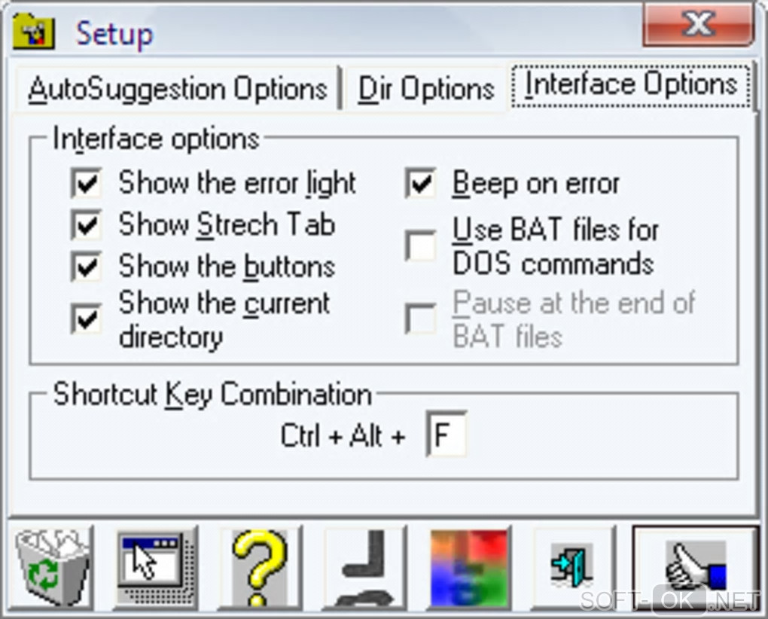Toggle Show the current directory checkbox
The height and width of the screenshot is (619, 768).
(87, 319)
